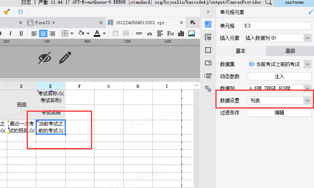
Task: Click the crossed-out eye hide icon
Action: pyautogui.click(x=45, y=58)
